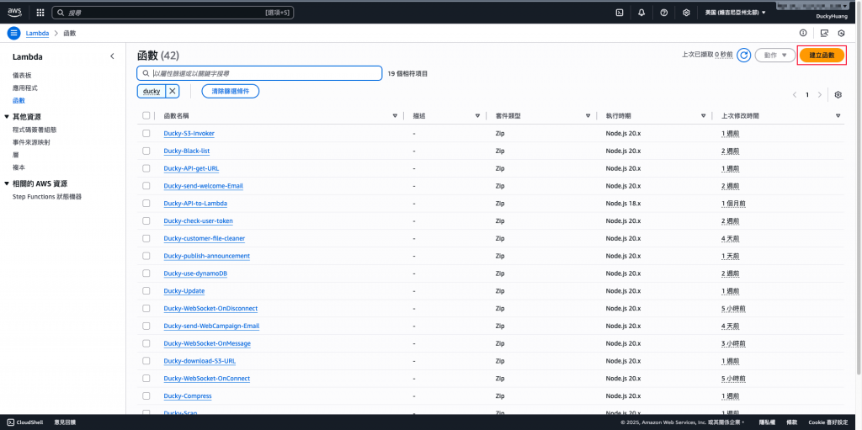This screenshot has width=862, height=430.
Task: Check the Ducky-Black-list row checkbox
Action: [146, 151]
